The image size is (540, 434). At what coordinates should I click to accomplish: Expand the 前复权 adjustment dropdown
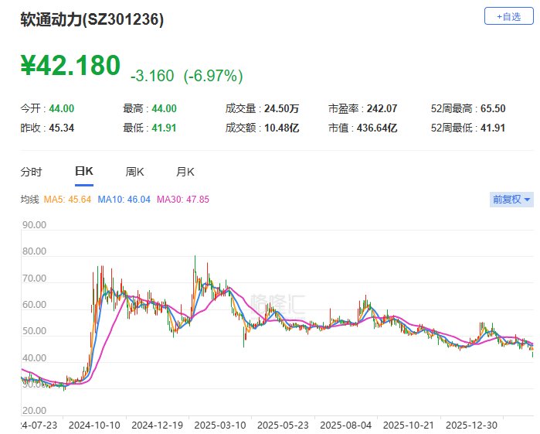pyautogui.click(x=511, y=200)
